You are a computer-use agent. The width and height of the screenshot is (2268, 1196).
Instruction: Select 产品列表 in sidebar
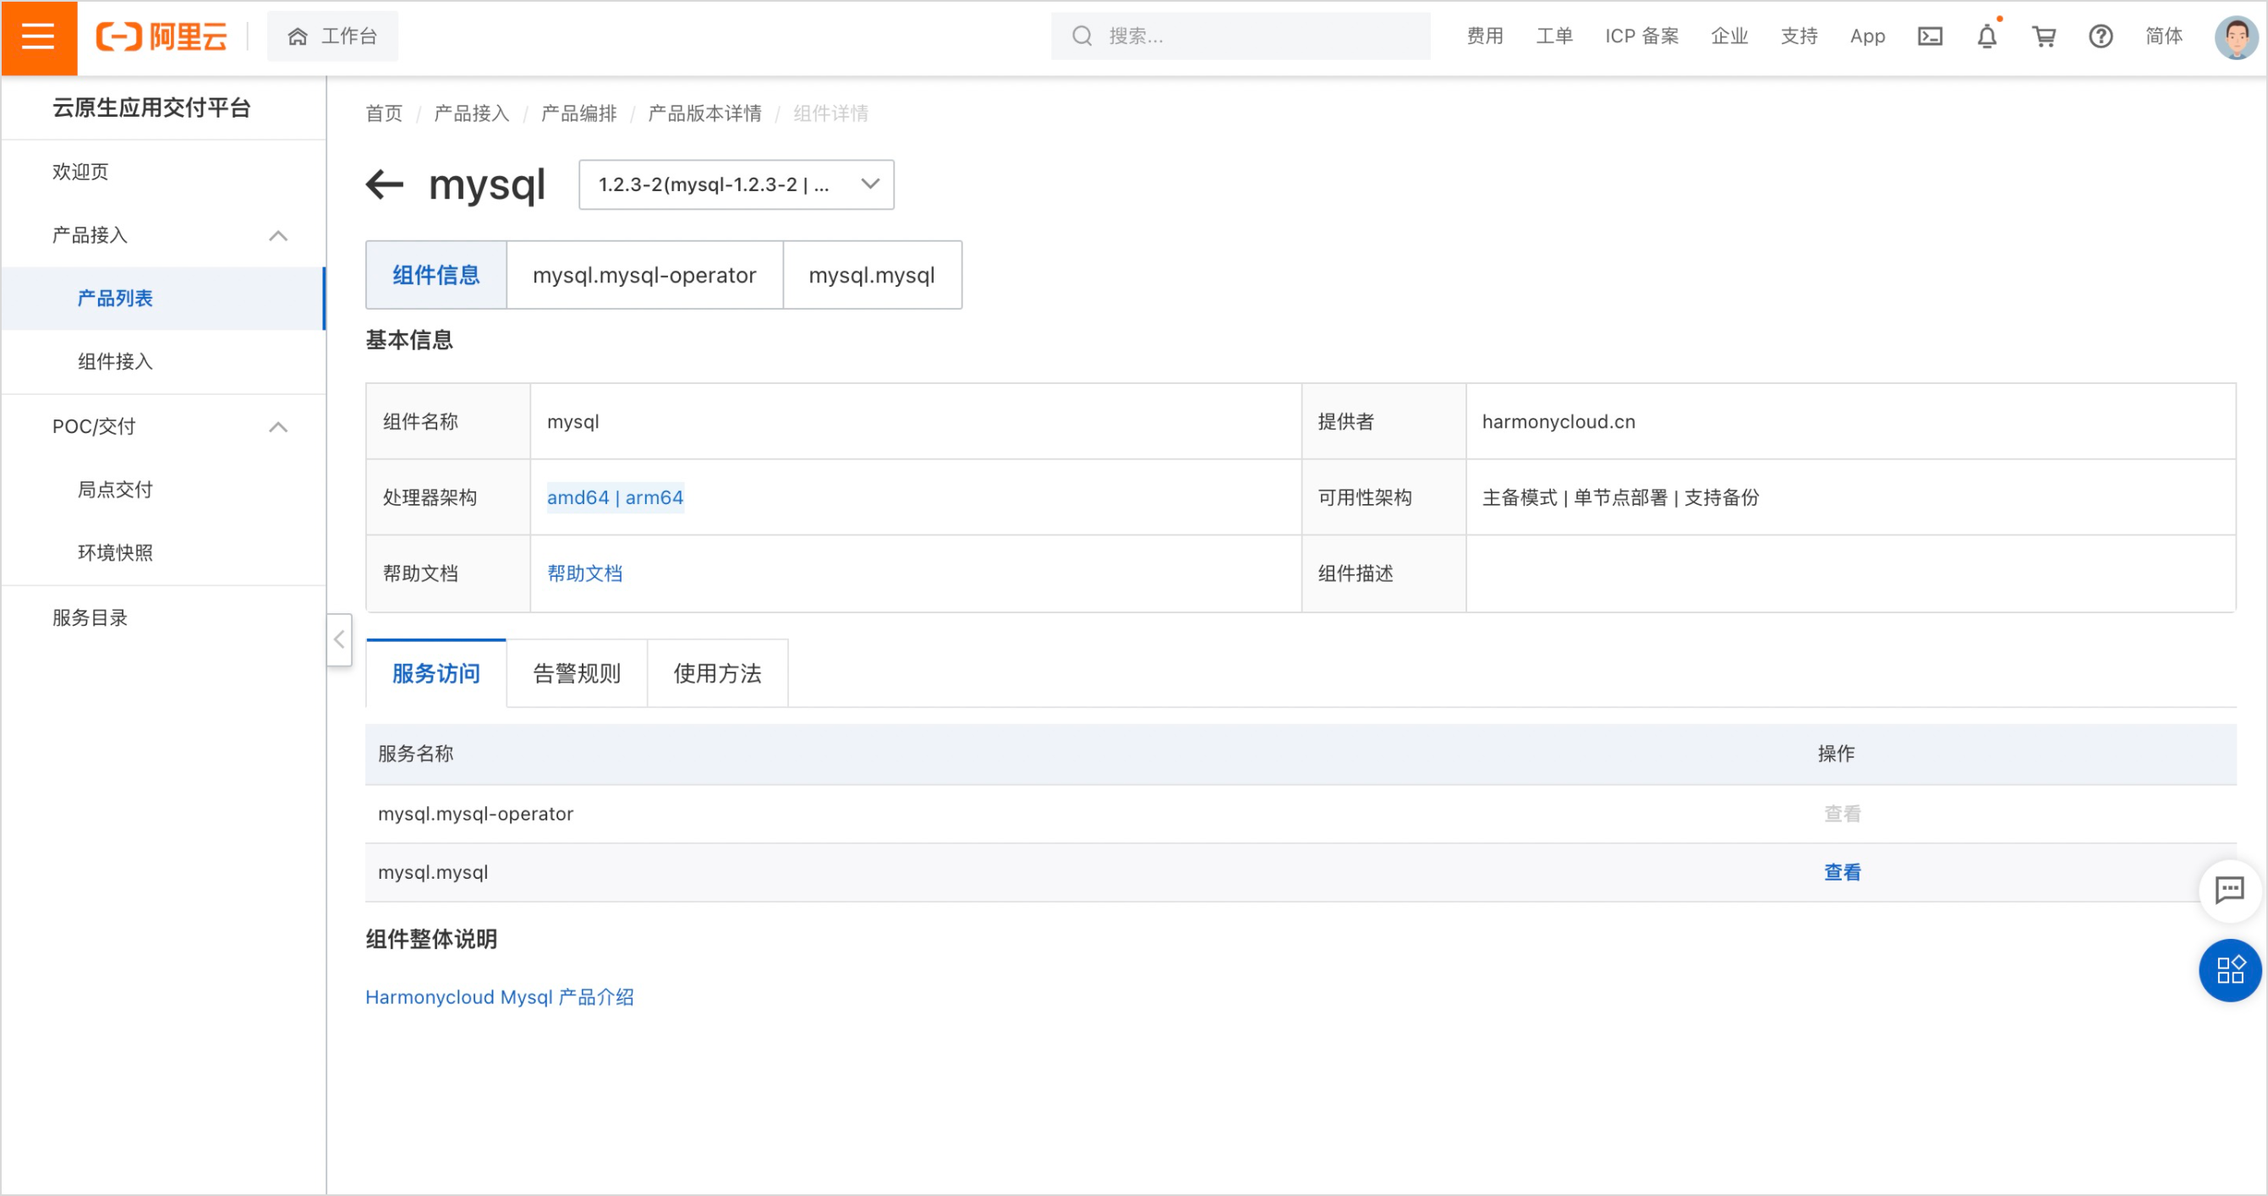pyautogui.click(x=164, y=299)
